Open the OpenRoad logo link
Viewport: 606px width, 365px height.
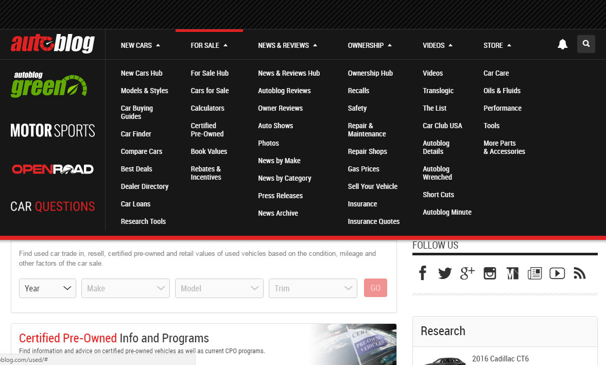click(53, 169)
